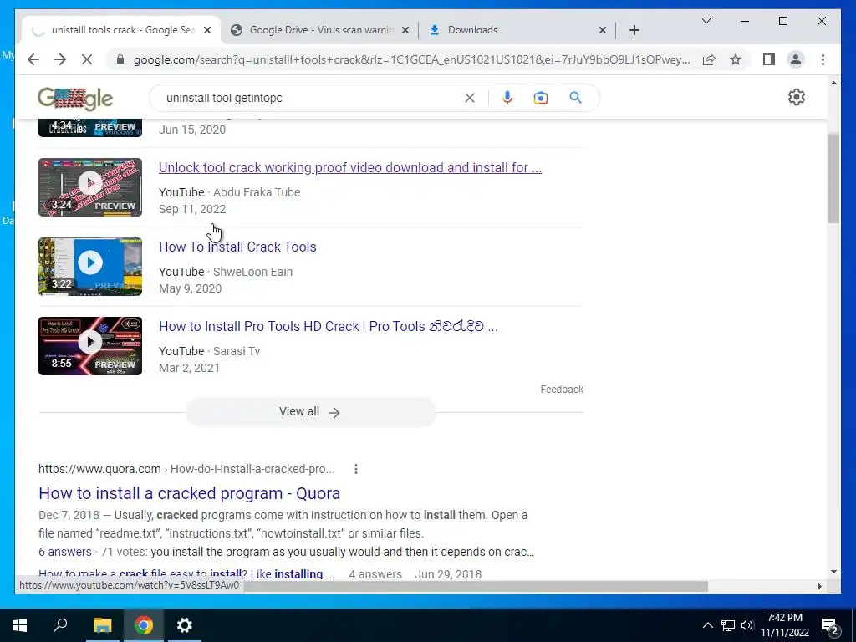This screenshot has height=642, width=856.
Task: Go back to previous page in Chrome
Action: (x=33, y=59)
